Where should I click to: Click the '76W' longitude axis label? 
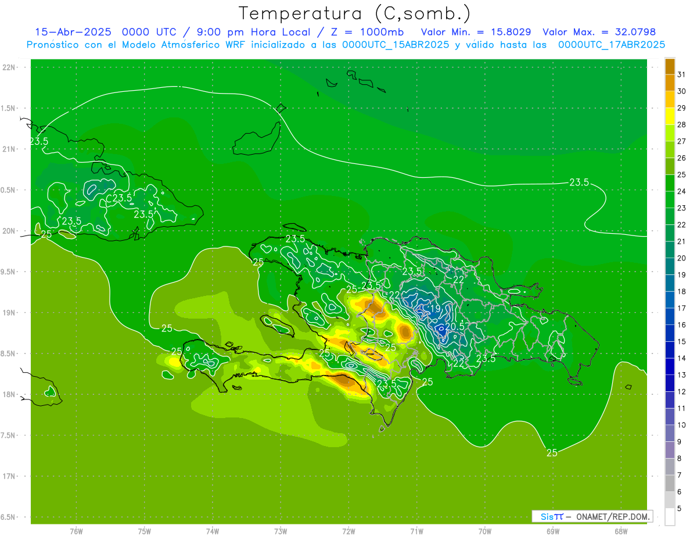tap(76, 531)
